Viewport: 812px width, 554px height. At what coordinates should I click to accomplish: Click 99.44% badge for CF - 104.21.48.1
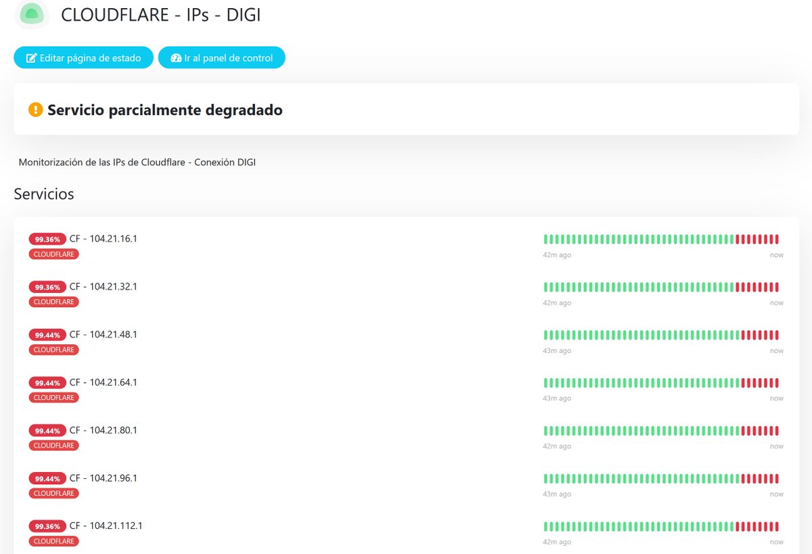coord(47,335)
